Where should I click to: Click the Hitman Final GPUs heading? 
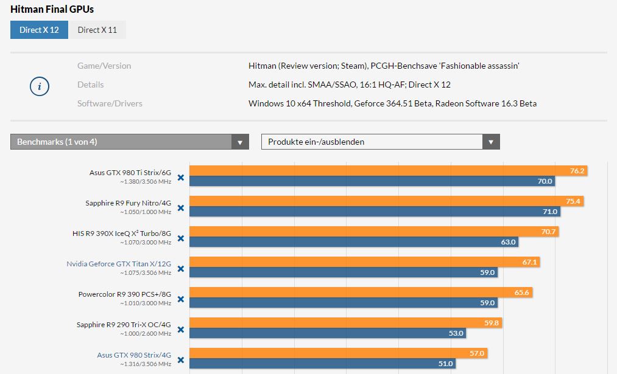(52, 9)
